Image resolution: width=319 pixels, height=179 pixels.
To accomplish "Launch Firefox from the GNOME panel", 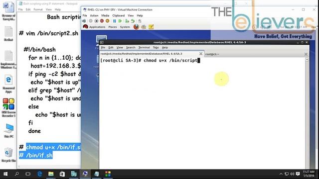I will click(x=136, y=27).
